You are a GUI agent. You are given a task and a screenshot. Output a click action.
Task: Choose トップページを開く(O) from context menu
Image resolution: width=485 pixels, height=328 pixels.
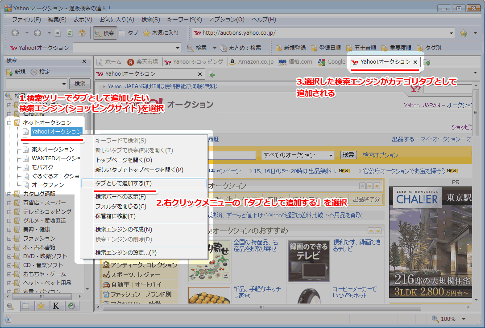[144, 160]
